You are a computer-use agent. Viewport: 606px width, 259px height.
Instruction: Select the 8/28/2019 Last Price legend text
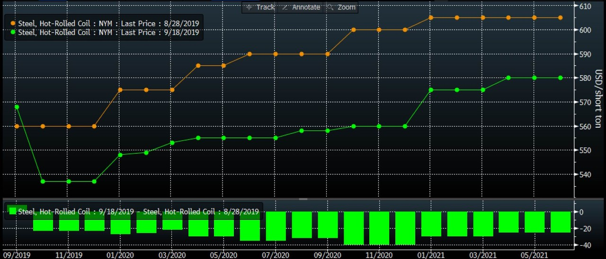pos(108,23)
